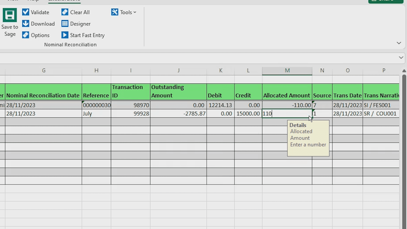Select column L header
The height and width of the screenshot is (229, 407).
pos(248,71)
